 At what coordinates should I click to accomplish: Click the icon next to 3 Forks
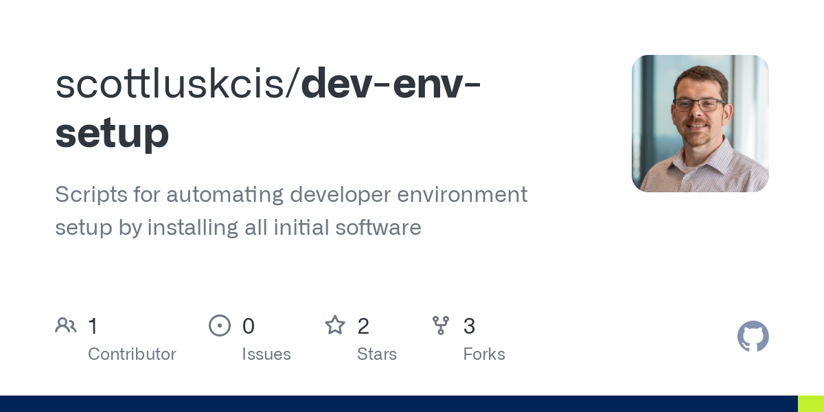441,325
